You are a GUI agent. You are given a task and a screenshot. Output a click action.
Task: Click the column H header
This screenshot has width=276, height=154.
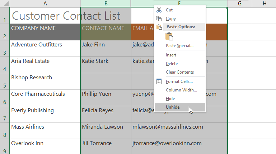(264, 3)
